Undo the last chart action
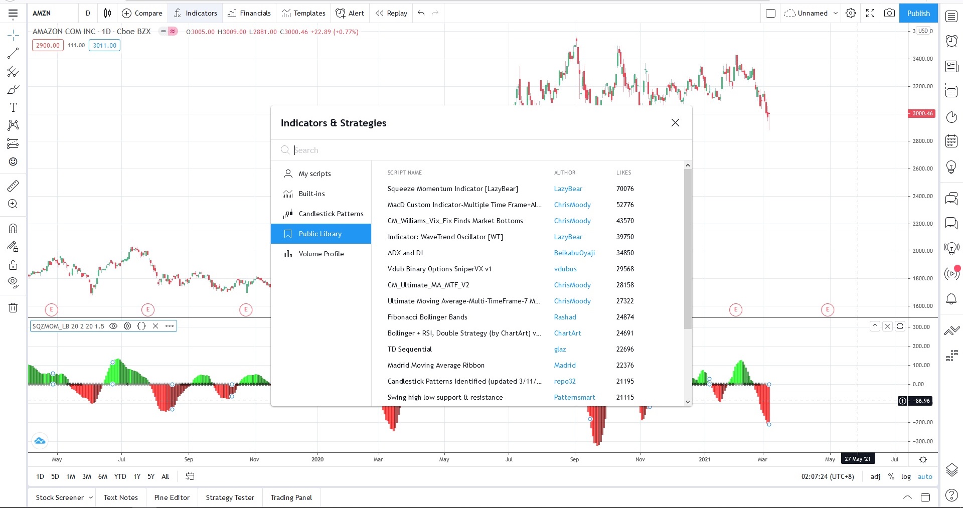 coord(420,13)
